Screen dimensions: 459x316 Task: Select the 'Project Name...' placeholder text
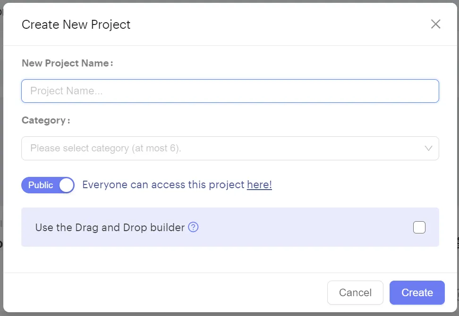tap(67, 91)
